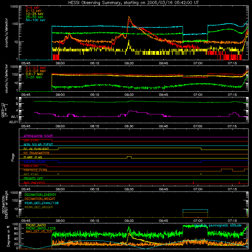Click the 12-25 keV legend entry
Screen dimensions: 252x252
pyautogui.click(x=34, y=14)
